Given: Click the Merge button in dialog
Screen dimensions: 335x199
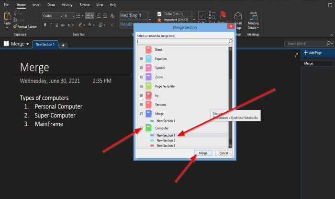Looking at the screenshot, I should pos(203,153).
